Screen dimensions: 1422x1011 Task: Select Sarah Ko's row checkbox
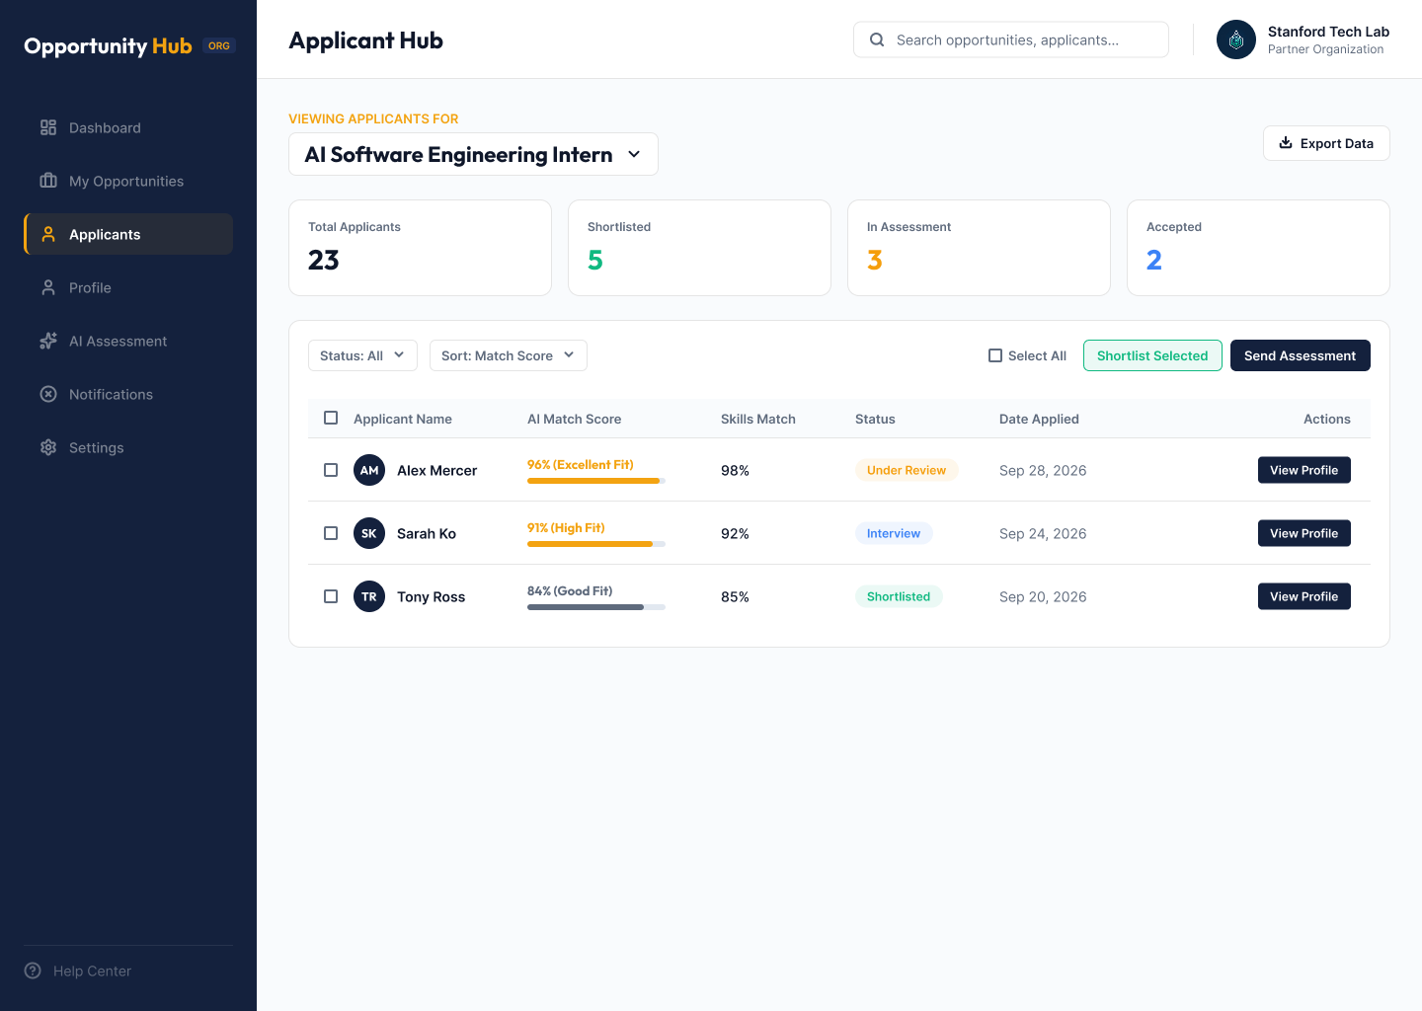pyautogui.click(x=331, y=533)
